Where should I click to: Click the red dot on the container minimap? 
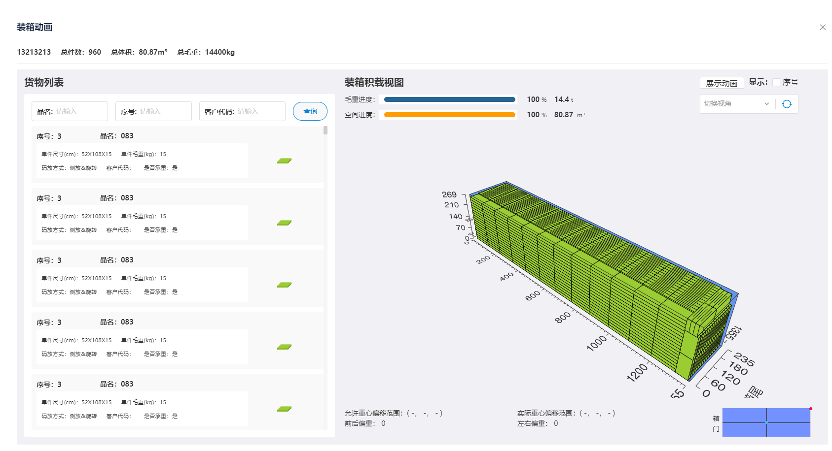pos(810,409)
